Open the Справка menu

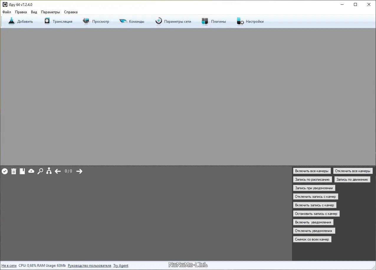[71, 12]
